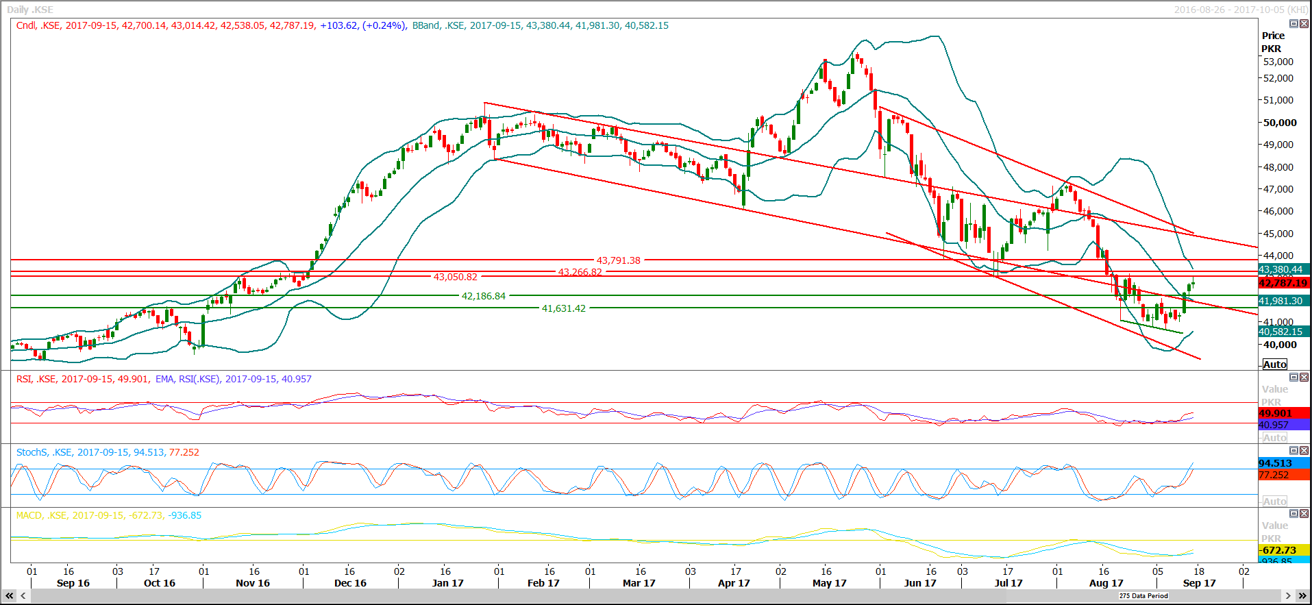Minimize the main price chart panel
The width and height of the screenshot is (1312, 605).
pos(1294,24)
